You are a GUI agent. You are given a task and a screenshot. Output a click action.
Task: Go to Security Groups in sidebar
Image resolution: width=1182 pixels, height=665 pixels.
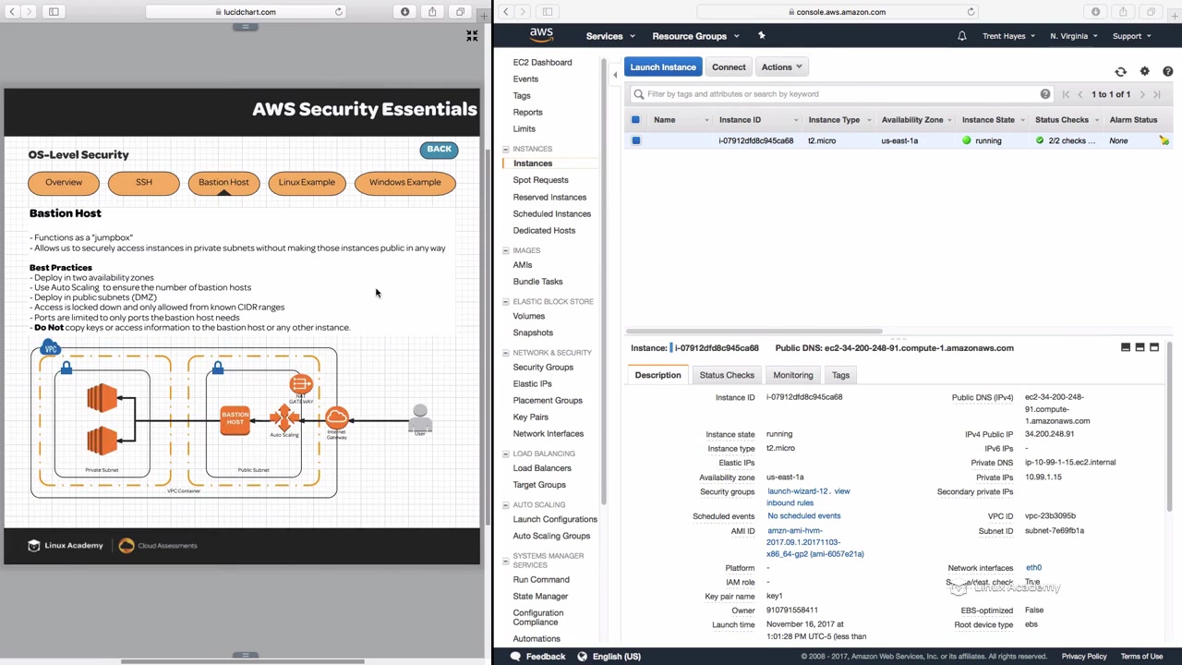click(x=543, y=368)
